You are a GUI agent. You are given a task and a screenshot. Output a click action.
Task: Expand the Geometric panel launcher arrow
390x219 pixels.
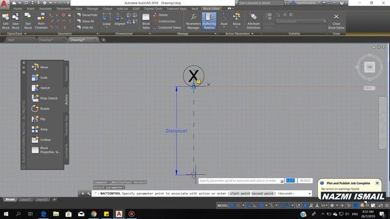97,33
